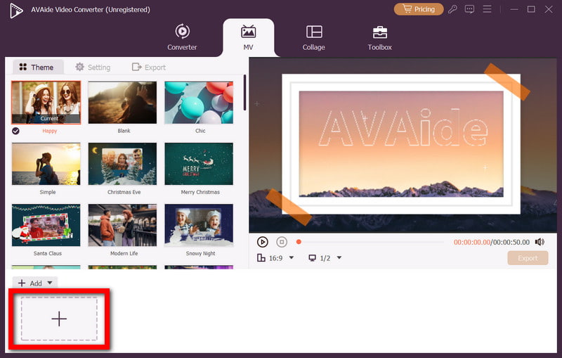Switch to the Export tab
This screenshot has height=358, width=562.
point(149,68)
